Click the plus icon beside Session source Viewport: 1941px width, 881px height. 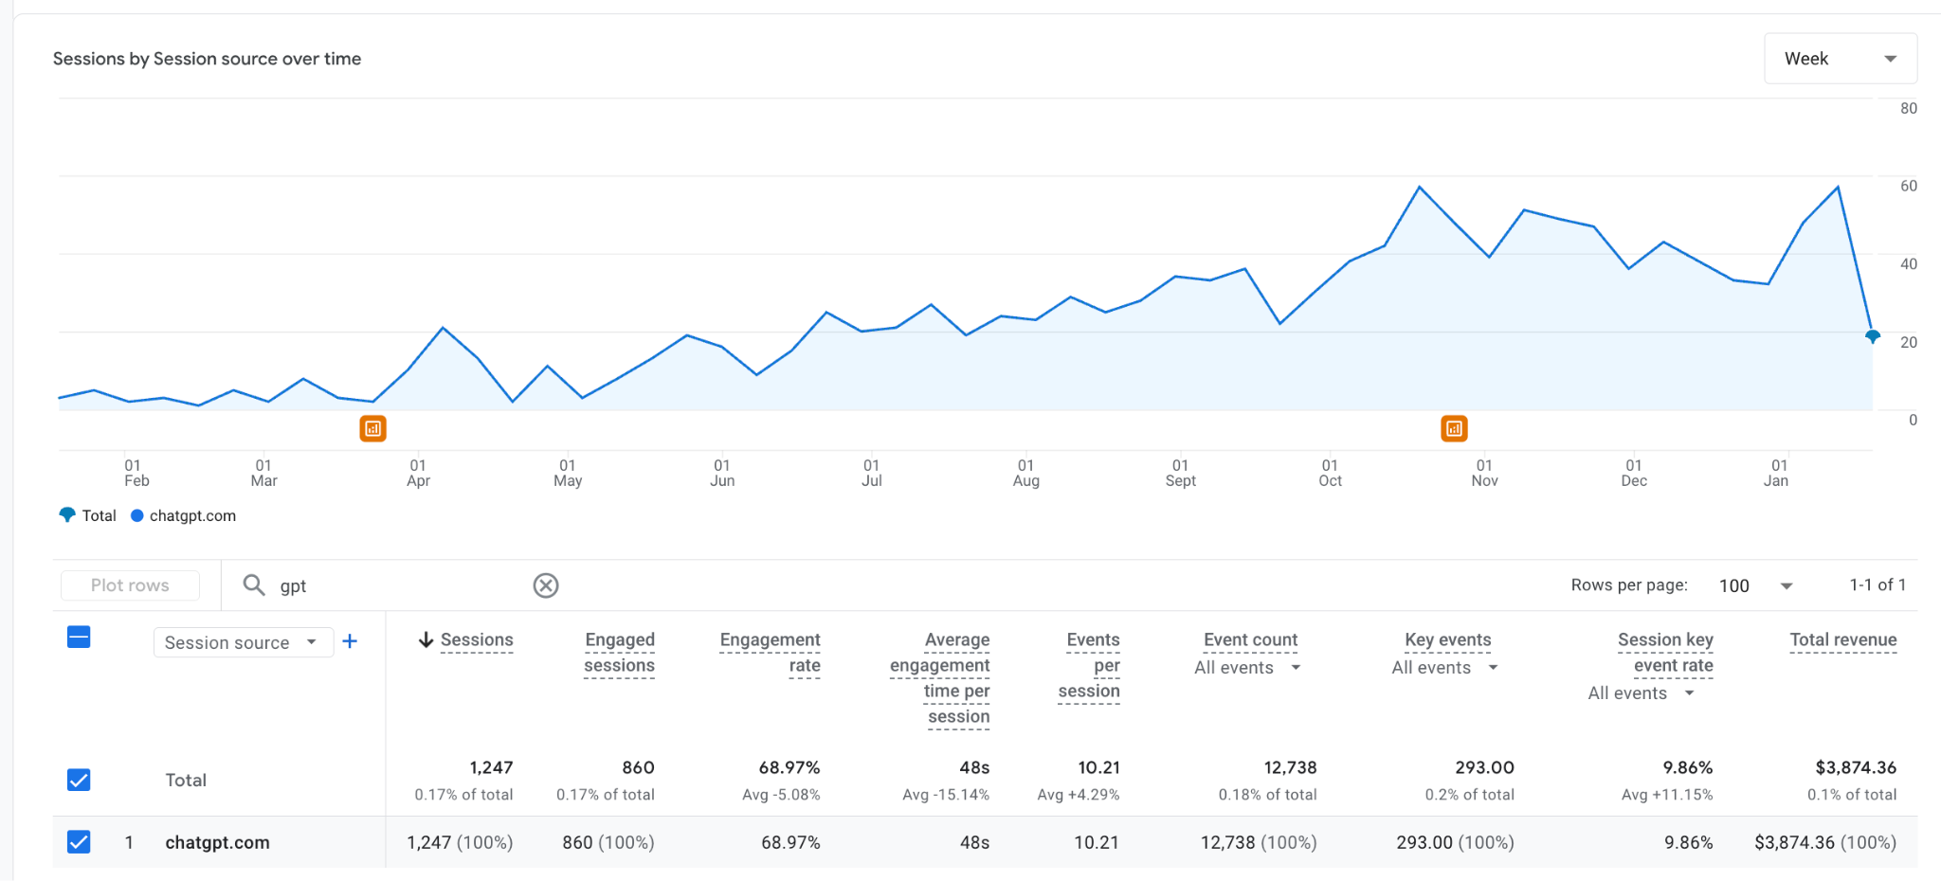(x=350, y=641)
